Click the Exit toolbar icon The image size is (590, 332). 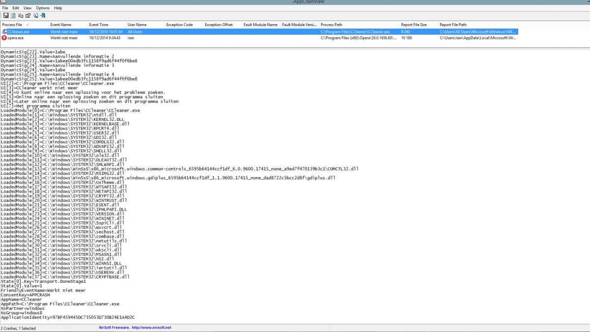(43, 15)
